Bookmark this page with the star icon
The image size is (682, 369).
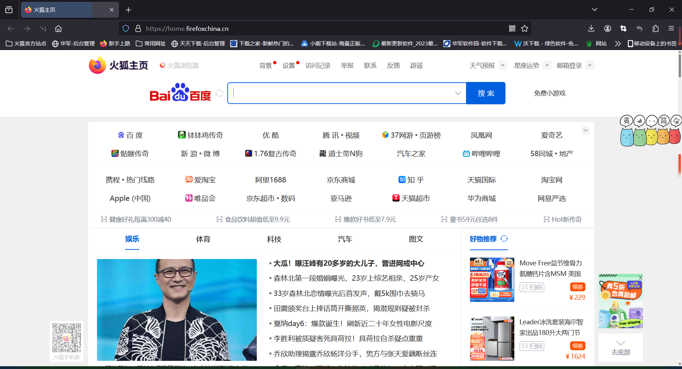point(525,28)
